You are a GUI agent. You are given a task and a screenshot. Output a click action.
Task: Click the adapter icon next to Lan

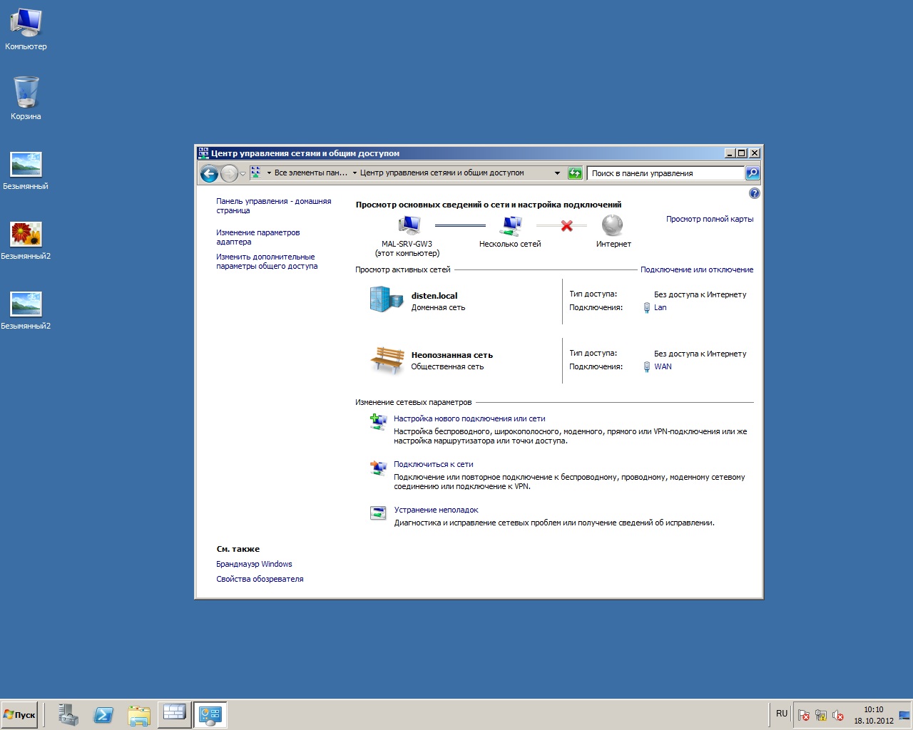(x=647, y=308)
